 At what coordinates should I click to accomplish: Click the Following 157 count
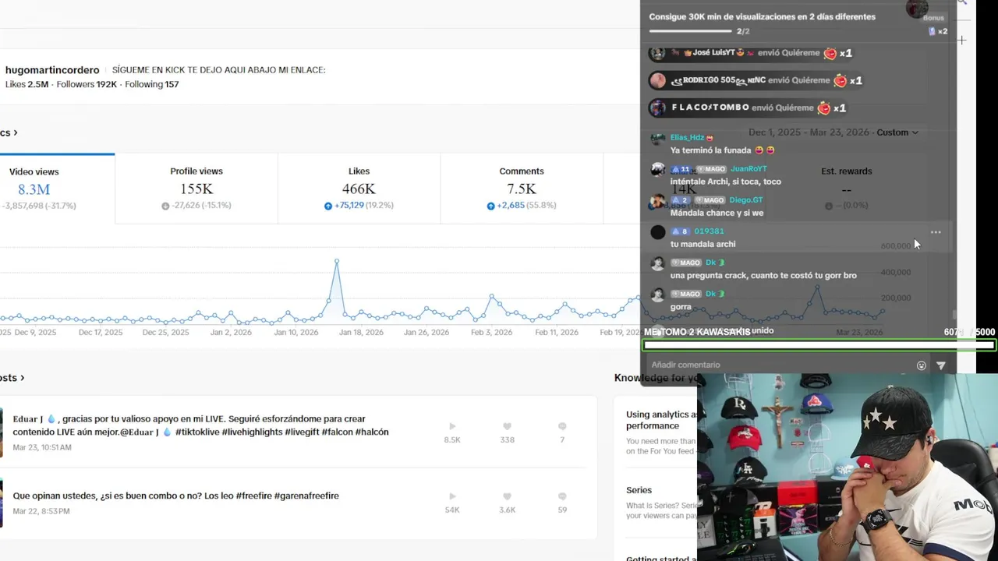[151, 84]
